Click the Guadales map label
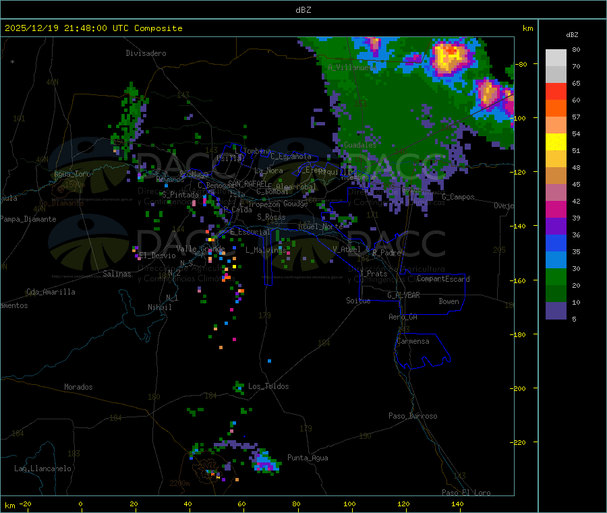This screenshot has width=607, height=513. point(360,145)
